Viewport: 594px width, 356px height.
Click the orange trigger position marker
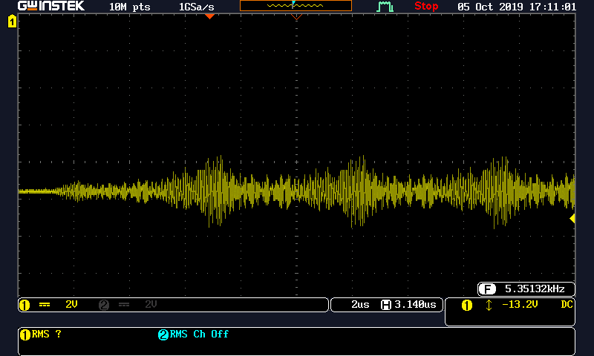point(209,16)
